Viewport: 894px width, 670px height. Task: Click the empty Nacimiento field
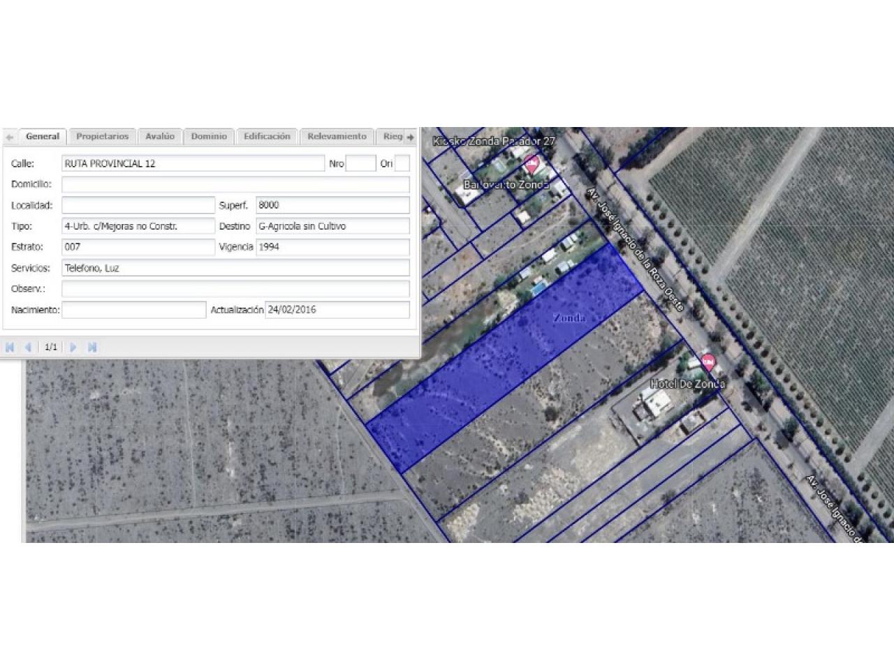tap(134, 310)
